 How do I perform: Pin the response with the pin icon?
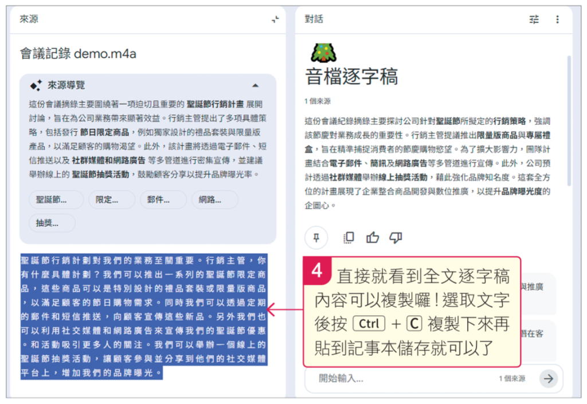[x=316, y=238]
